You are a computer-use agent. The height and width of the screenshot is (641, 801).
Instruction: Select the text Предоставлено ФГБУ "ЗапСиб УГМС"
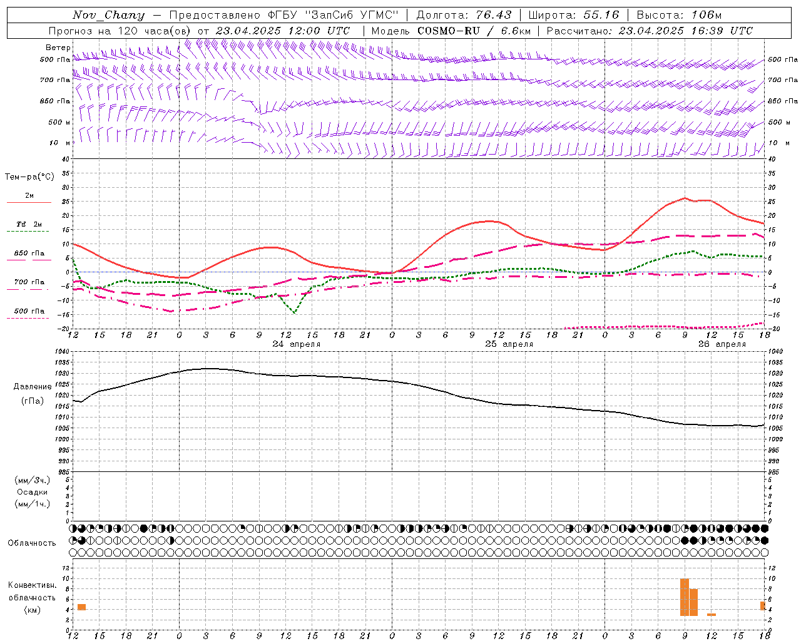click(x=284, y=15)
